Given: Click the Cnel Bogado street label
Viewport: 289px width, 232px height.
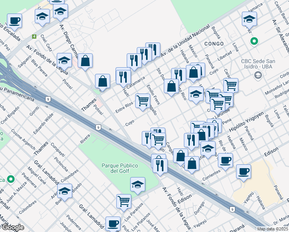Looking at the screenshot, I should click(10, 115).
